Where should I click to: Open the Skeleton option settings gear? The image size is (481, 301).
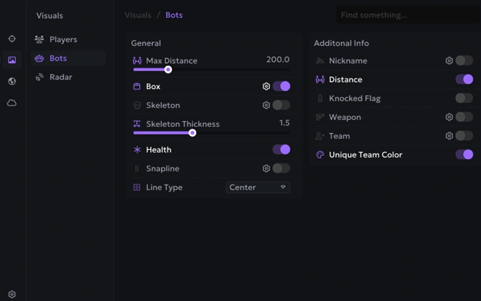[x=266, y=105]
